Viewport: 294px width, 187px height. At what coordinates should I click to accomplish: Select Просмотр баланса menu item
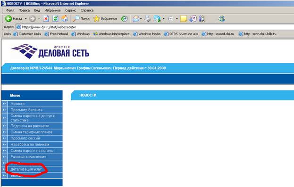(26, 110)
